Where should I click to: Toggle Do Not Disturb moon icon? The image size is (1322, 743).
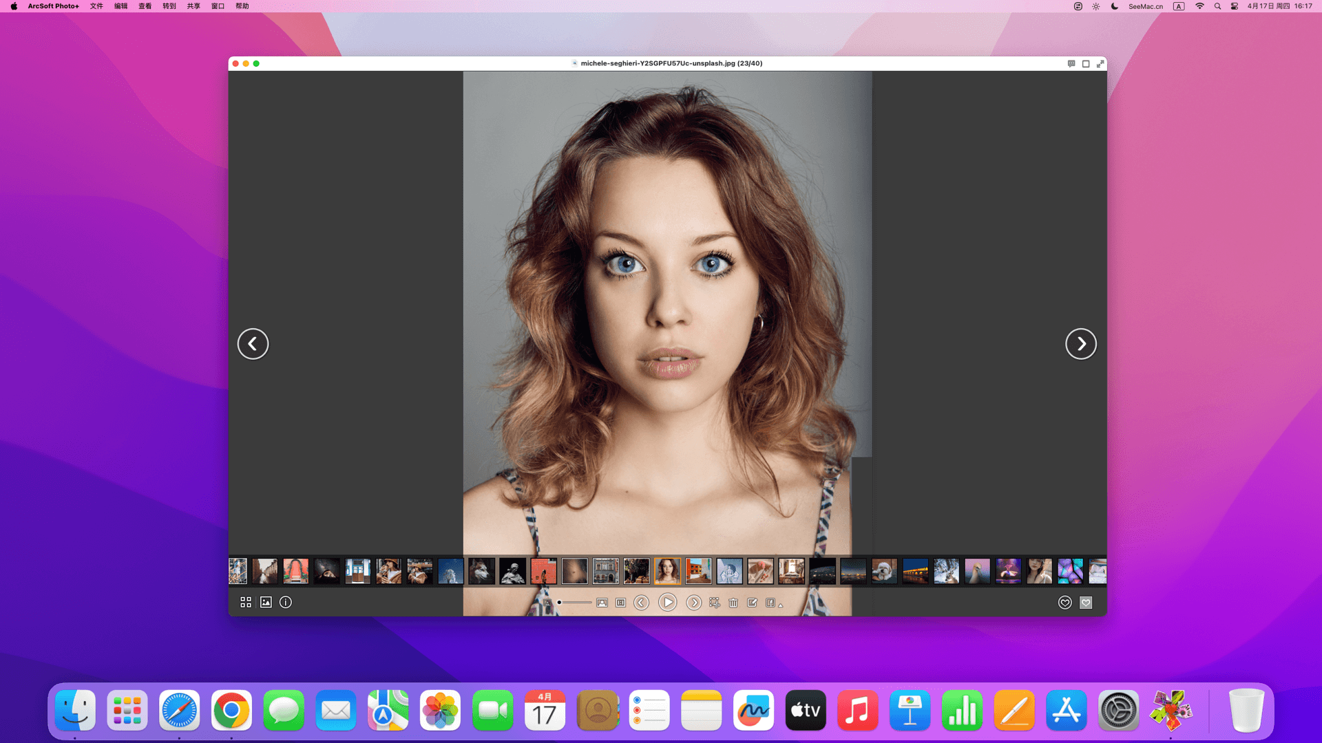[x=1115, y=6]
